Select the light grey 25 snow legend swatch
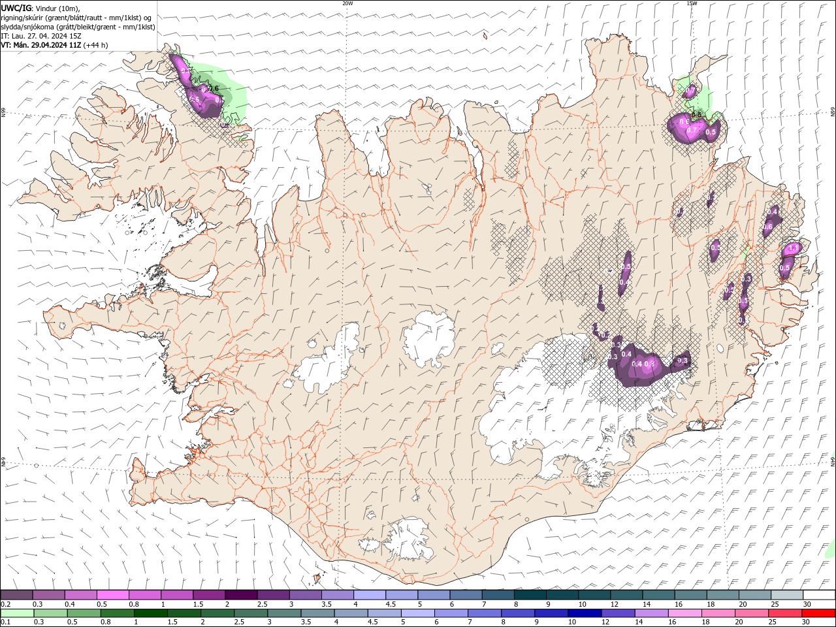The image size is (836, 627). 788,595
